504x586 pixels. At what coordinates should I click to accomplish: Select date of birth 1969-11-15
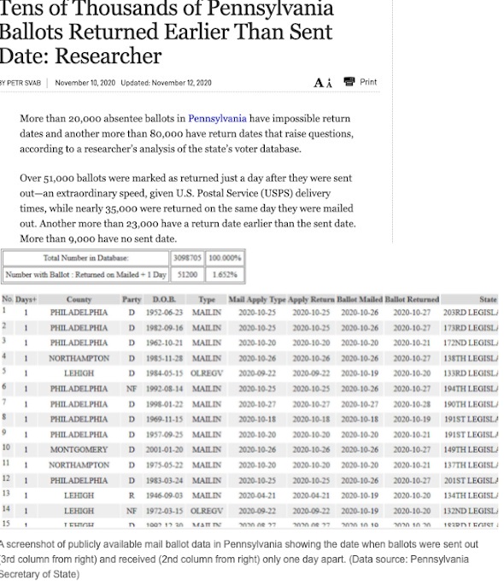(164, 419)
